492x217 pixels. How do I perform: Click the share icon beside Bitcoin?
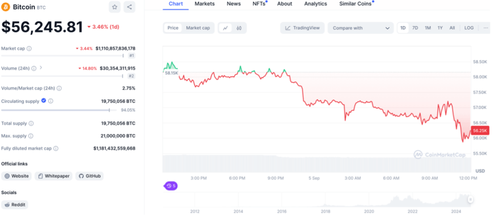(129, 7)
